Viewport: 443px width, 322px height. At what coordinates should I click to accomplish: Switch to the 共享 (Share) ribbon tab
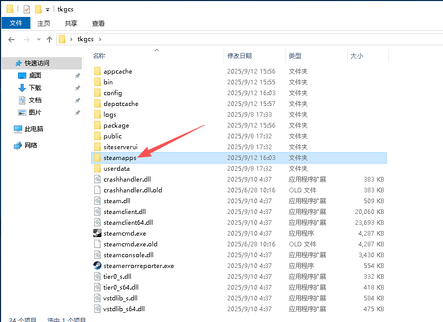point(71,23)
